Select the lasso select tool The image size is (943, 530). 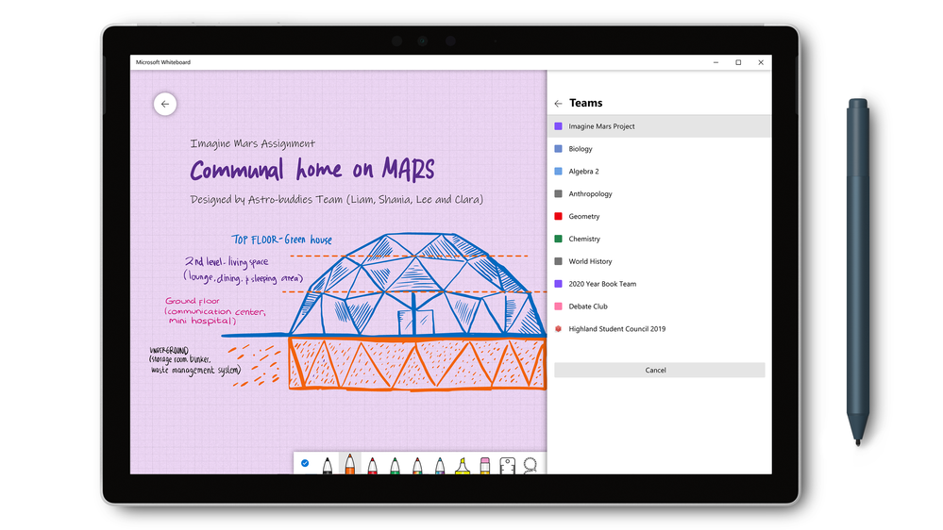click(530, 465)
